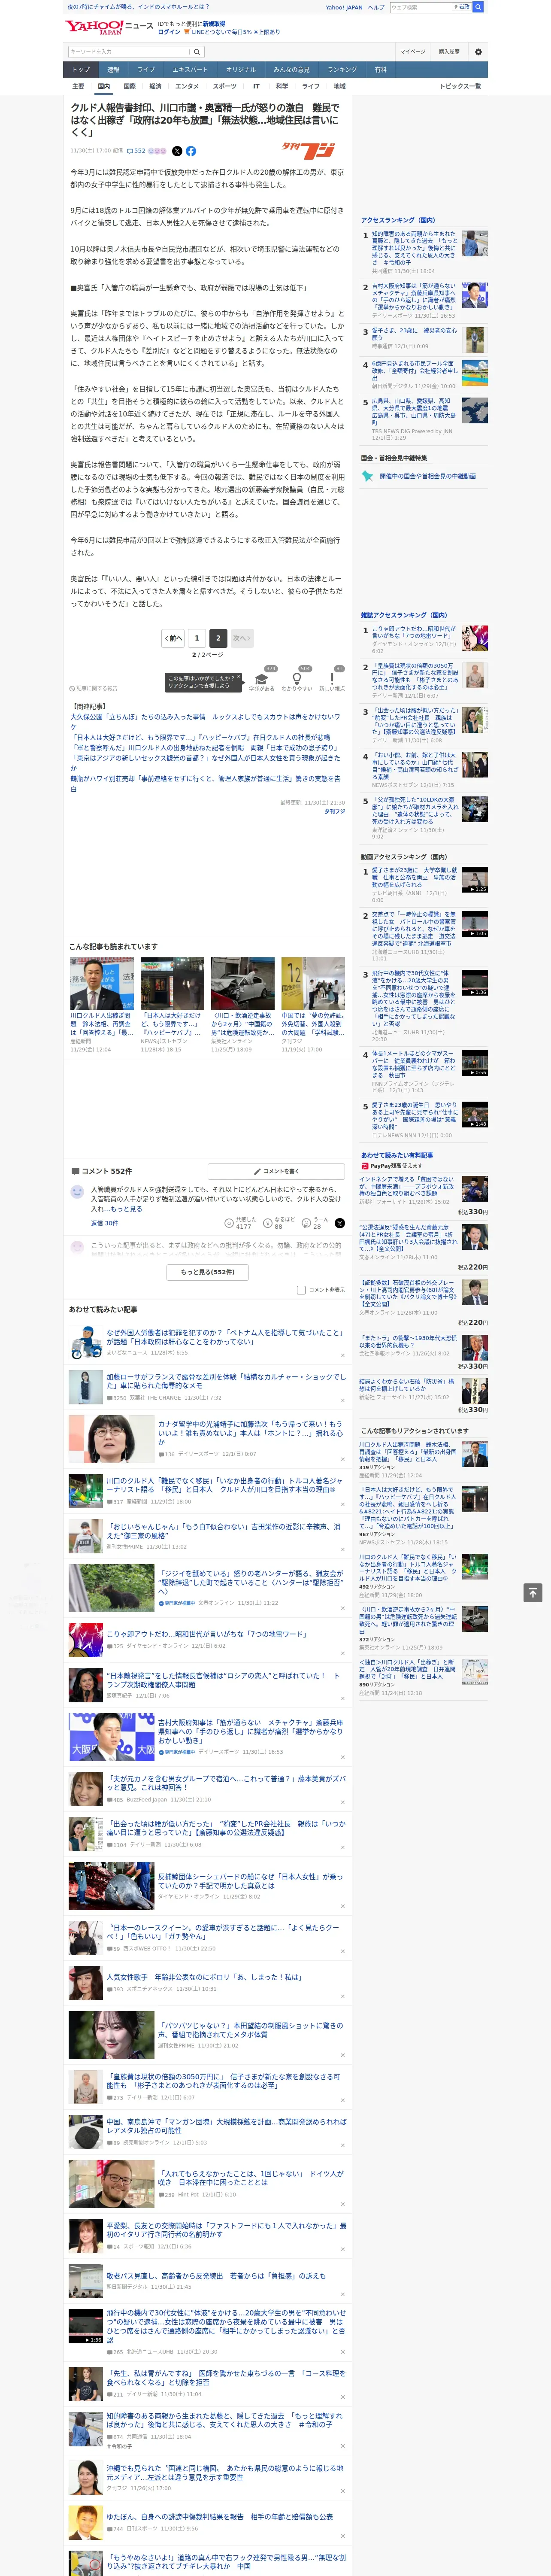
Task: Click the comment count 552 icon
Action: coord(136,151)
